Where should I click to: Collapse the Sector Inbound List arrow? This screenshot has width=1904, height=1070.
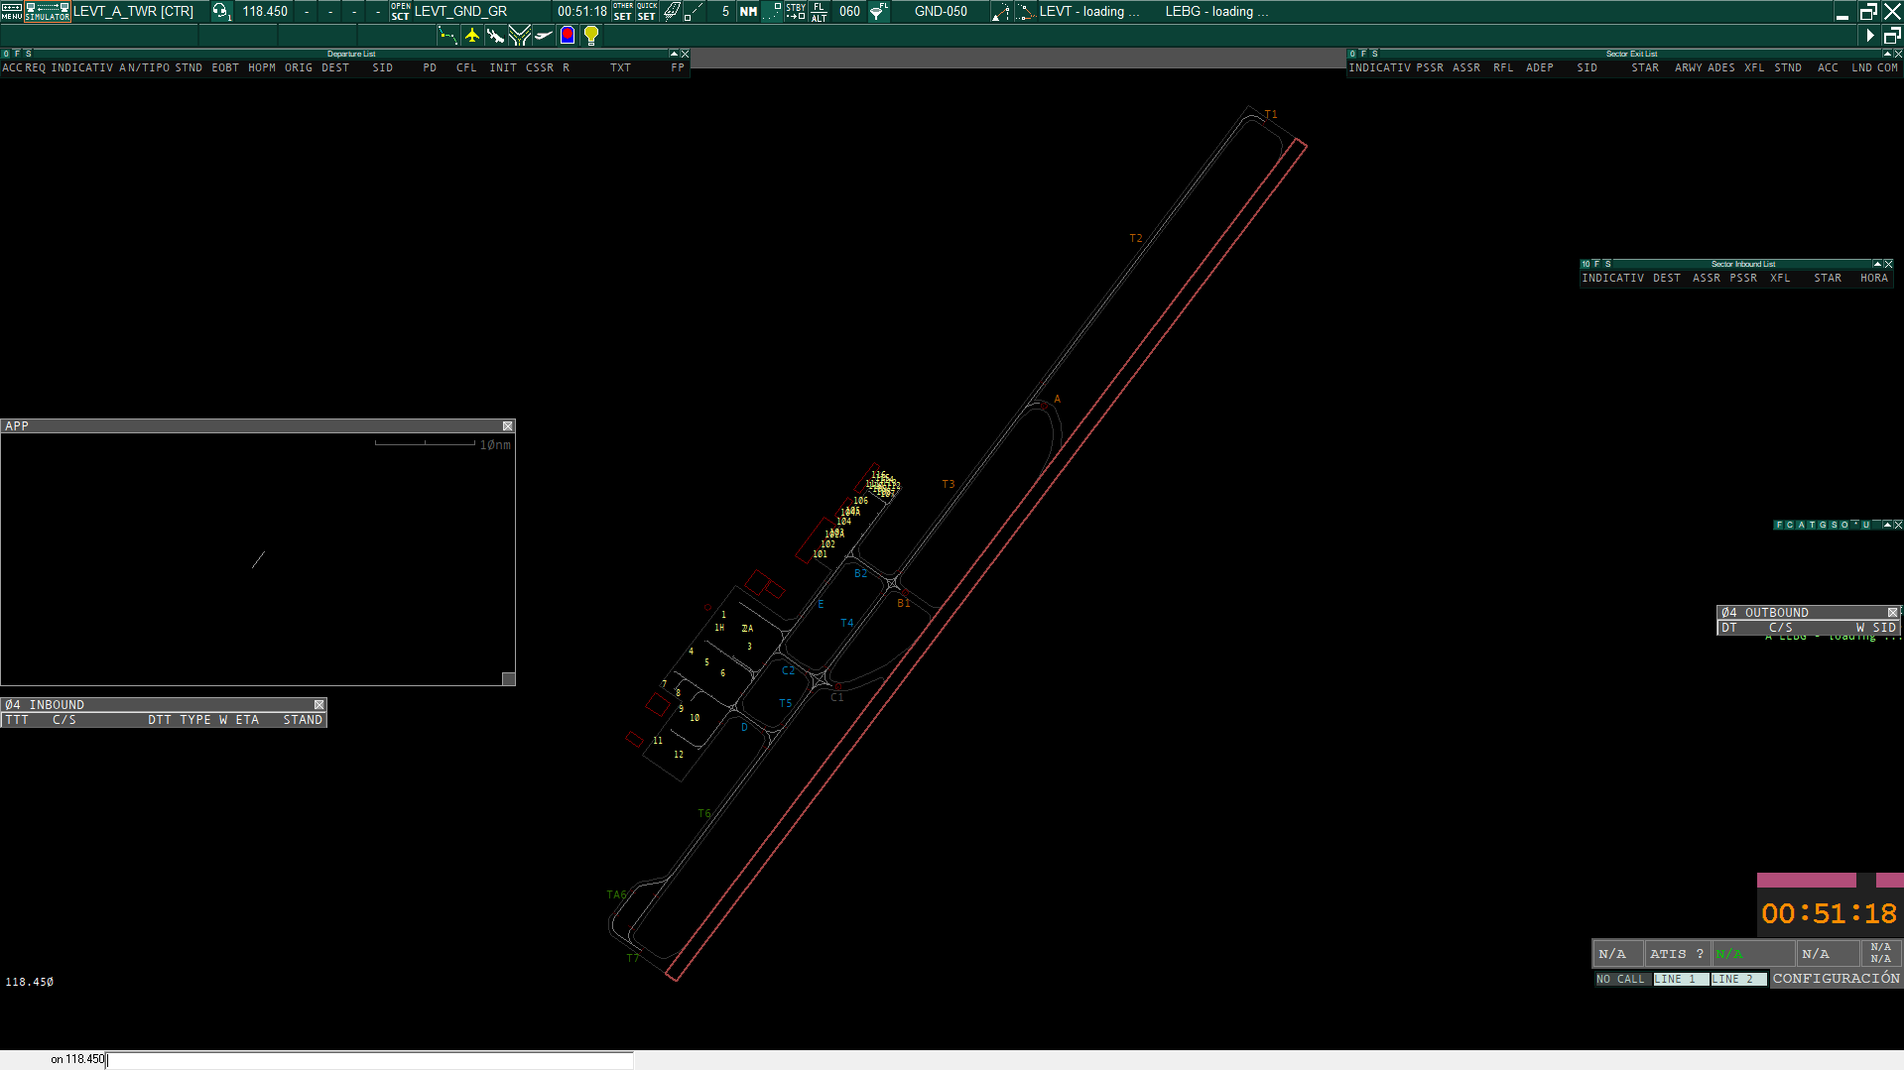click(1877, 264)
